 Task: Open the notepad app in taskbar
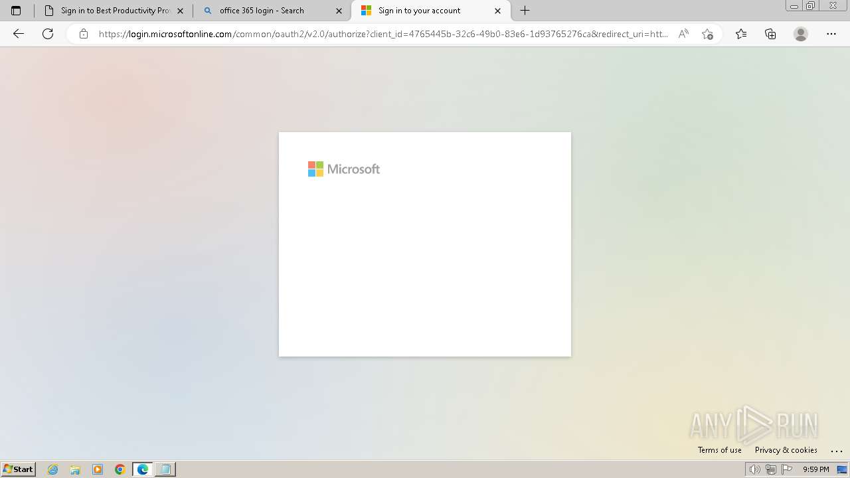[165, 469]
